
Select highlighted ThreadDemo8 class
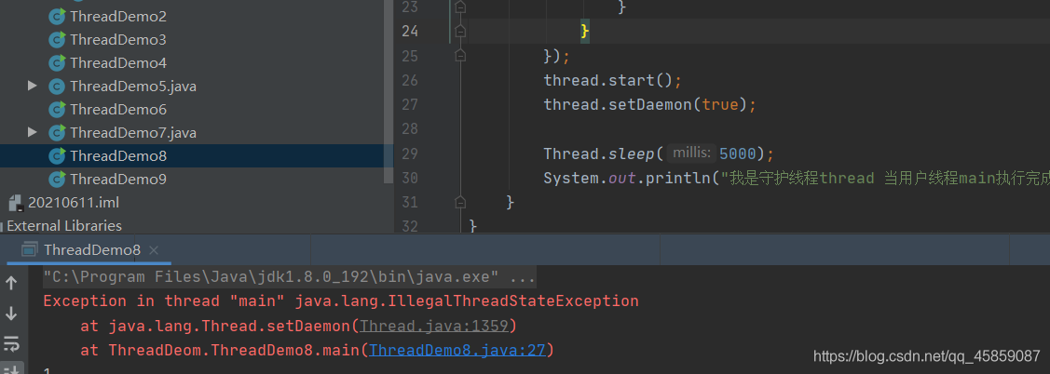tap(117, 156)
